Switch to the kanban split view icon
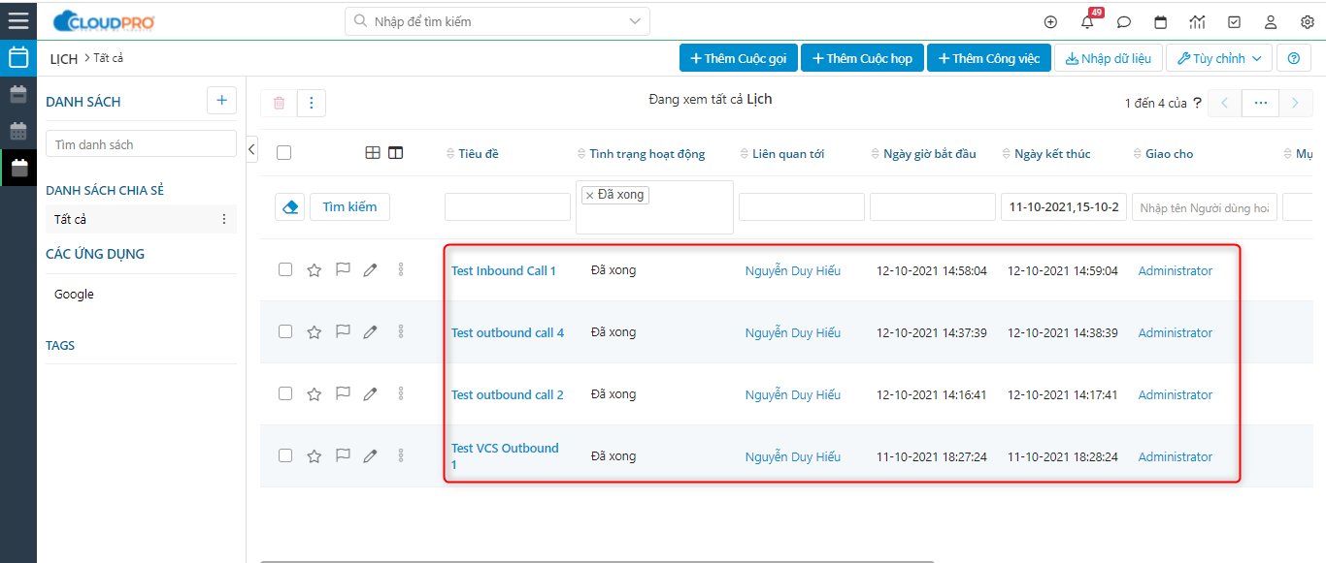This screenshot has height=563, width=1326. click(x=395, y=153)
